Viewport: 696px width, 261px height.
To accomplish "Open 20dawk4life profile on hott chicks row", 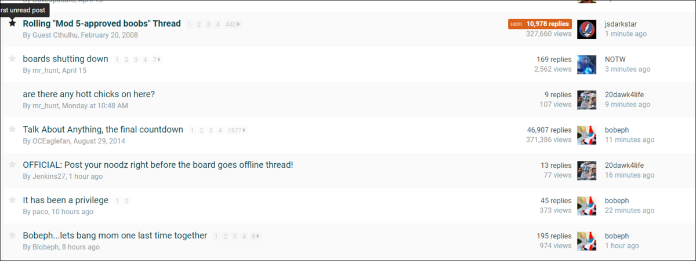I will pos(625,94).
